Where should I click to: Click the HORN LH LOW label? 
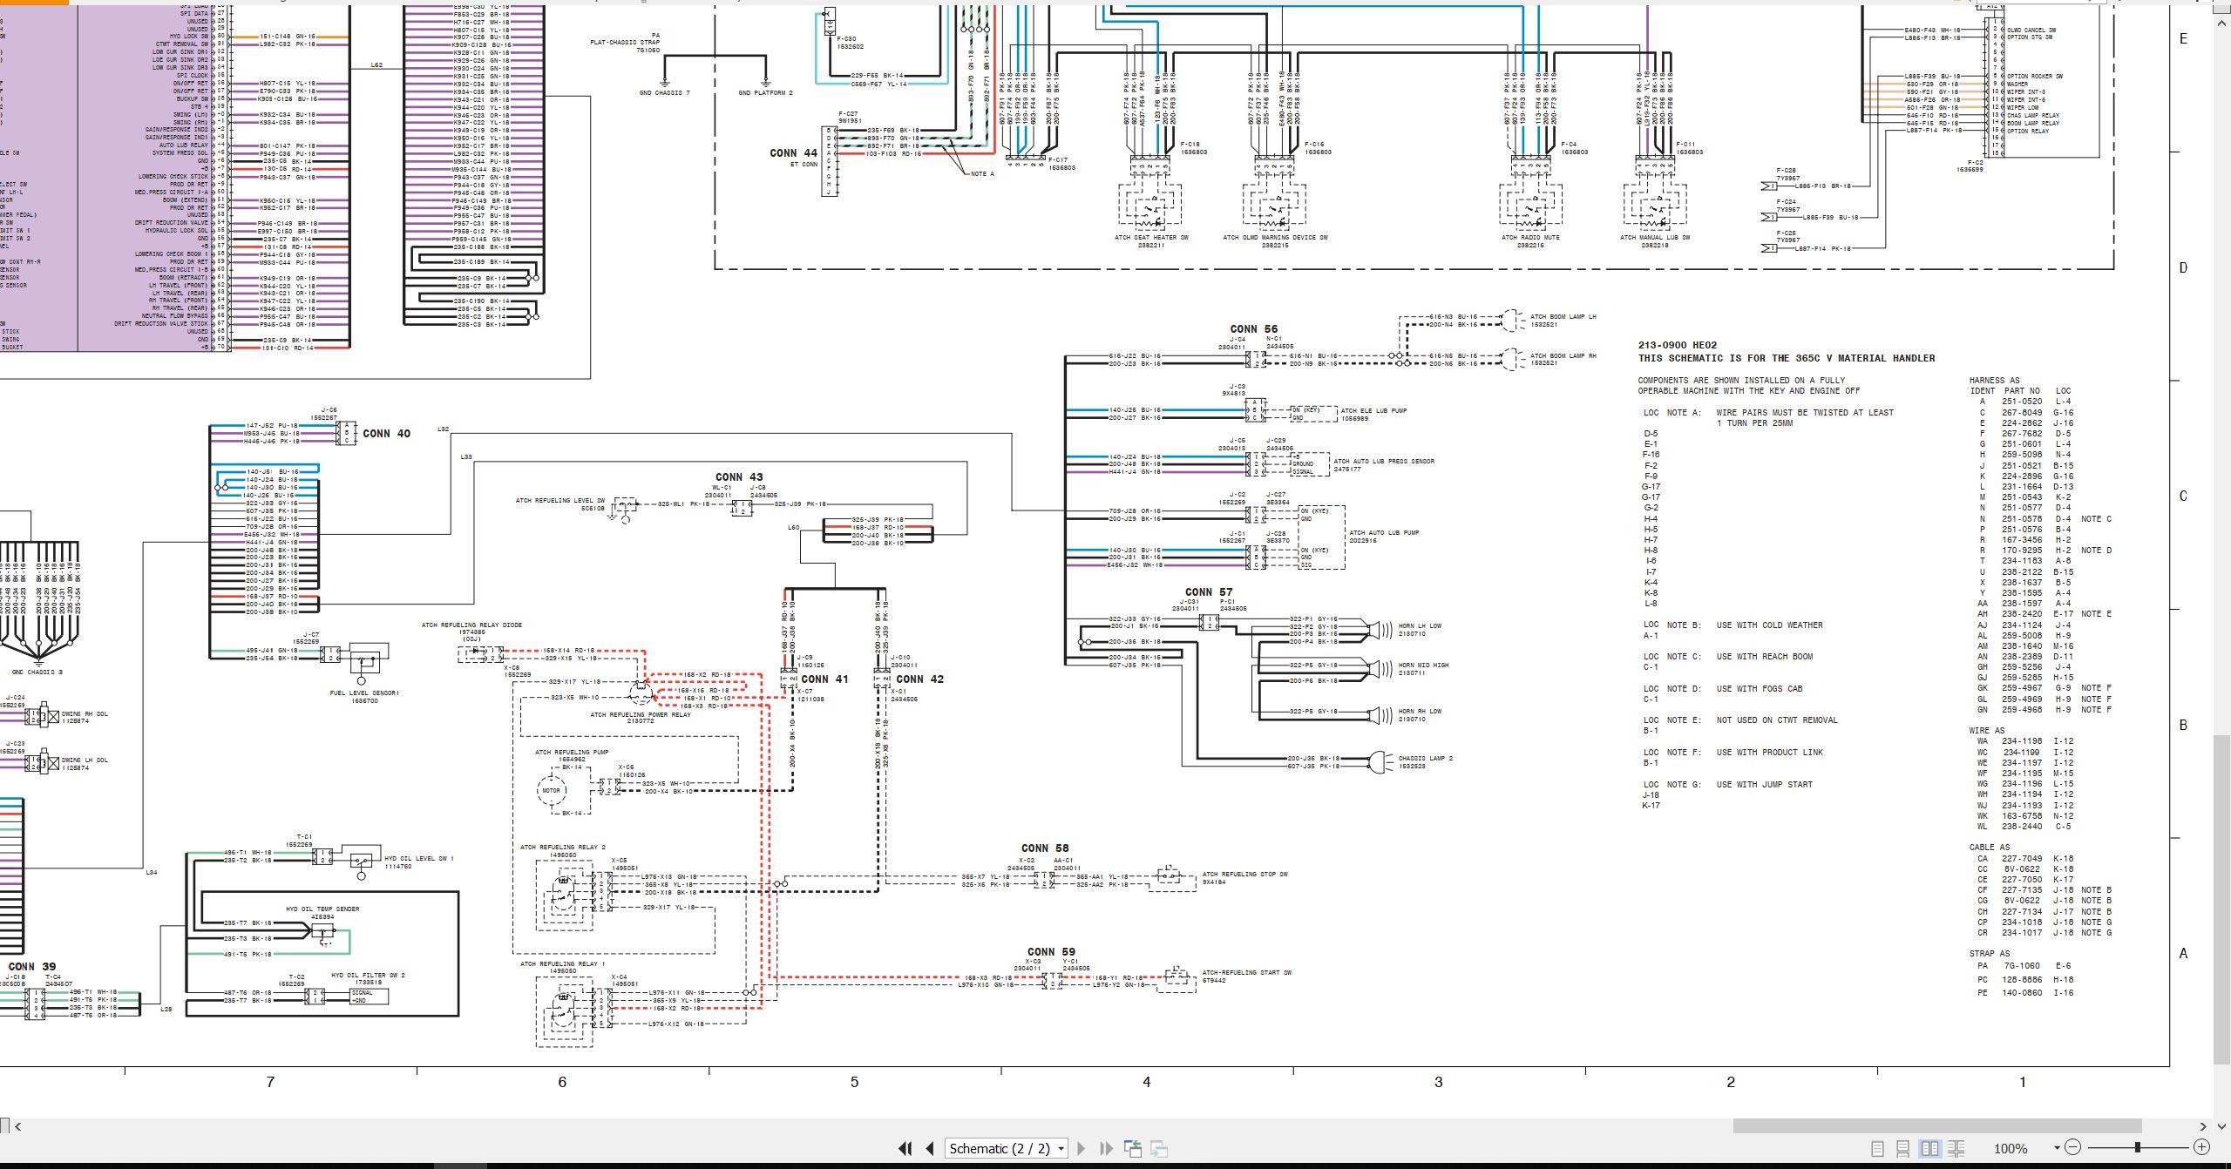click(x=1420, y=625)
